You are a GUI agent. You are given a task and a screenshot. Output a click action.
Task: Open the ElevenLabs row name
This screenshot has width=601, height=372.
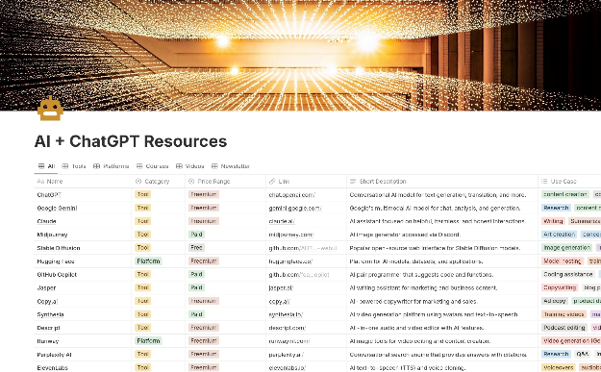coord(53,368)
